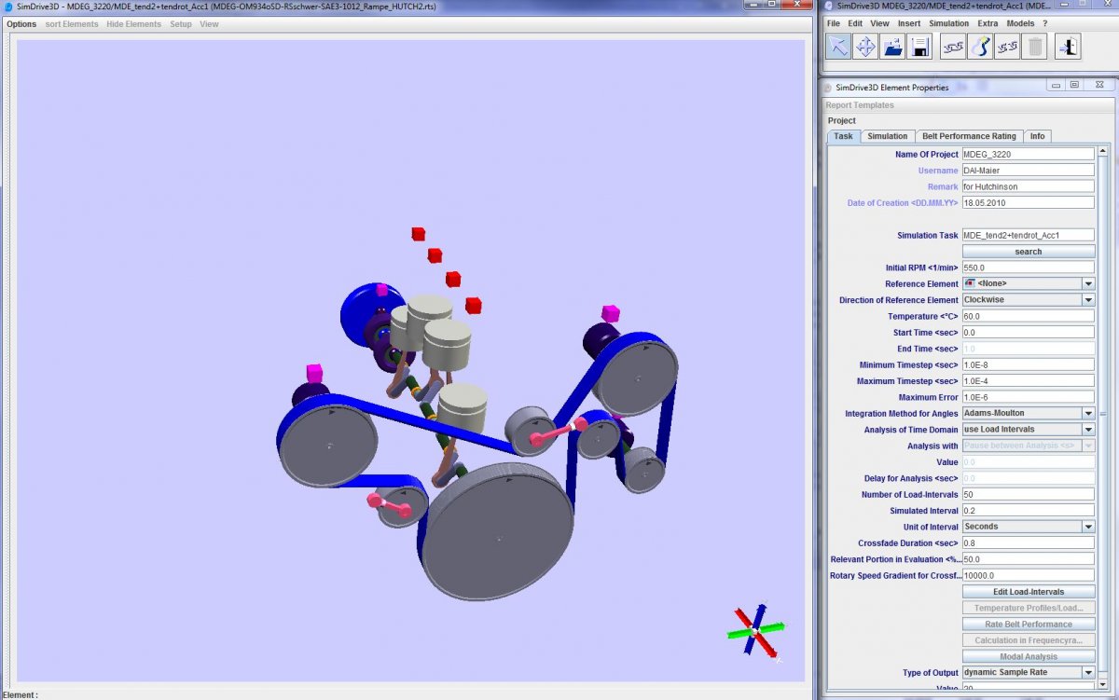The height and width of the screenshot is (700, 1119).
Task: Click the Rate Belt Performance button
Action: (1029, 625)
